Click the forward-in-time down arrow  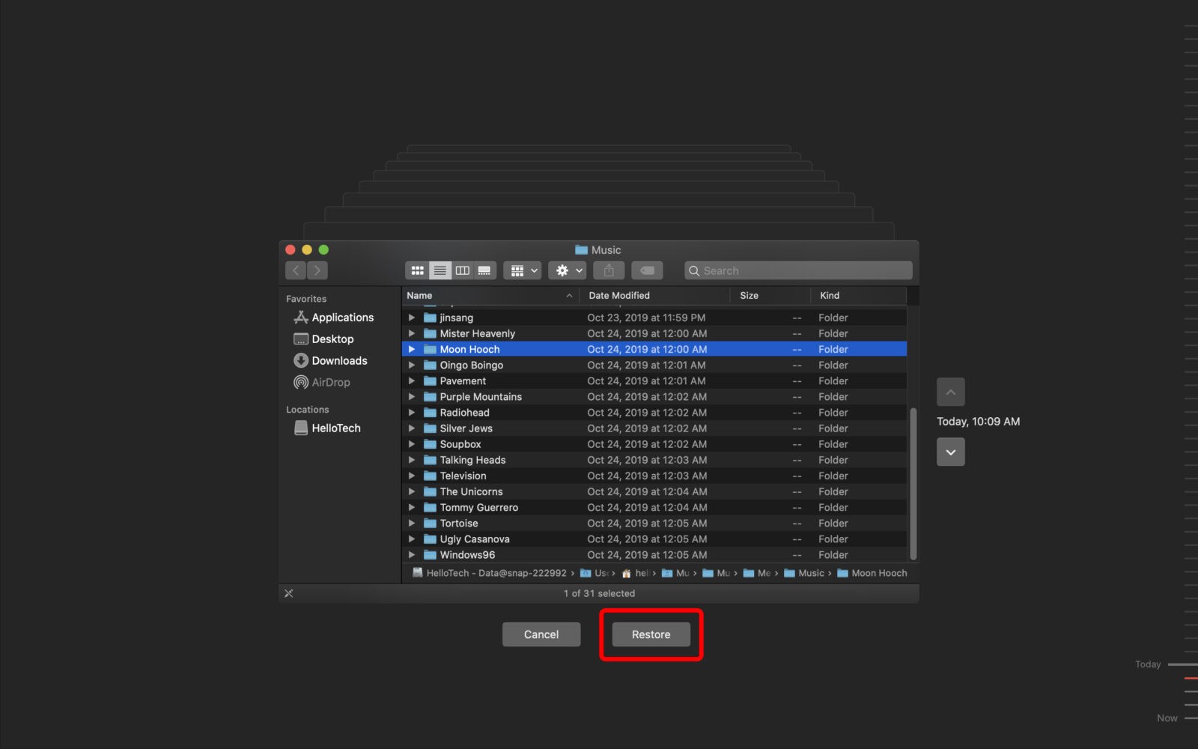[950, 452]
